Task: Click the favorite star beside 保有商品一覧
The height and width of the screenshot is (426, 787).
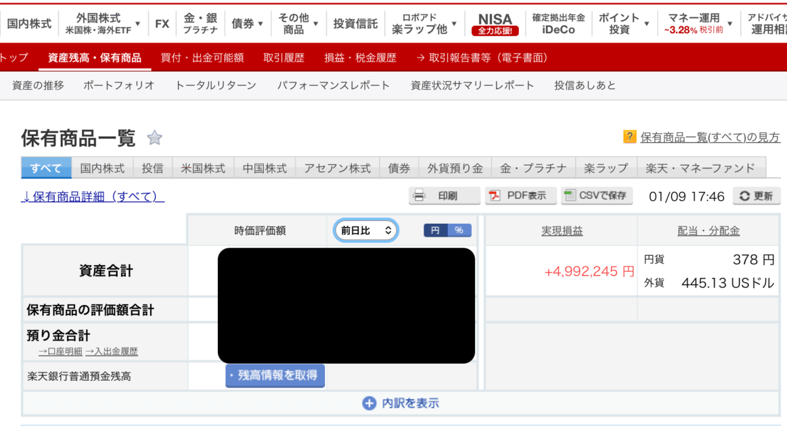Action: 155,139
